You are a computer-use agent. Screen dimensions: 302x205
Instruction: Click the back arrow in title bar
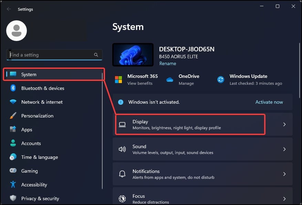tap(9, 9)
